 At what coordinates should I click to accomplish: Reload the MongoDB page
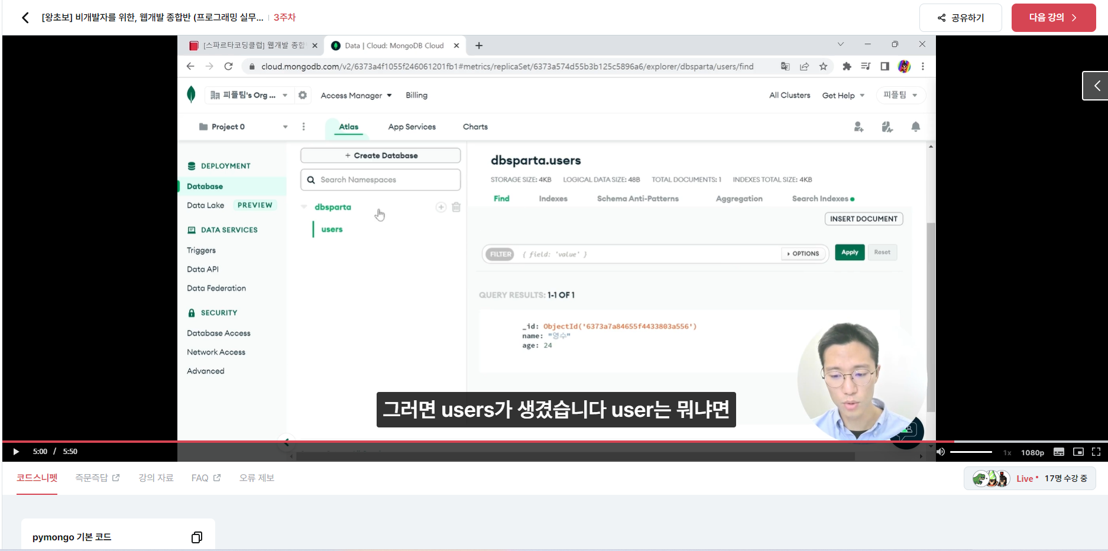[x=228, y=66]
